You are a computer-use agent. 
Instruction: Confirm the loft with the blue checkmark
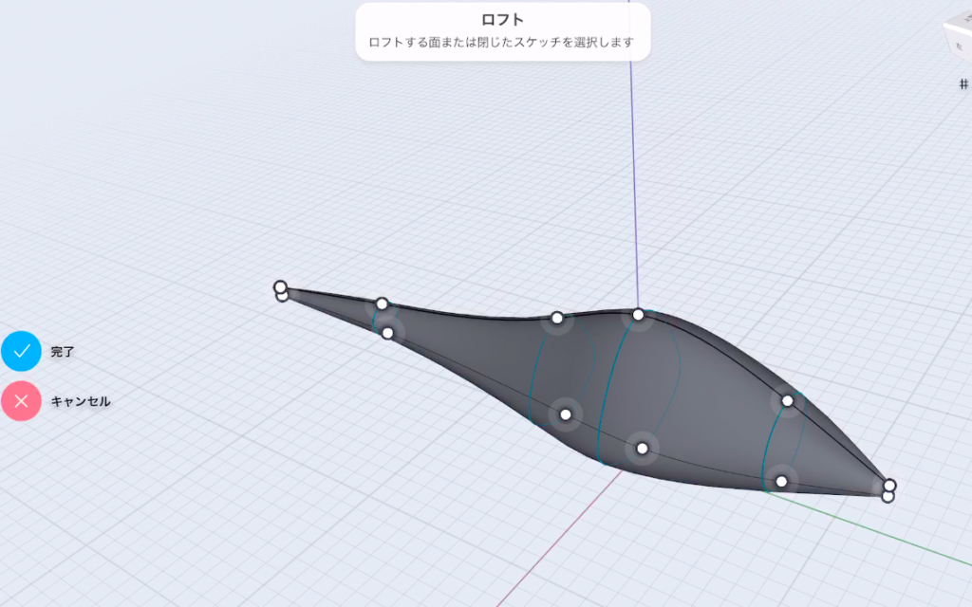21,351
